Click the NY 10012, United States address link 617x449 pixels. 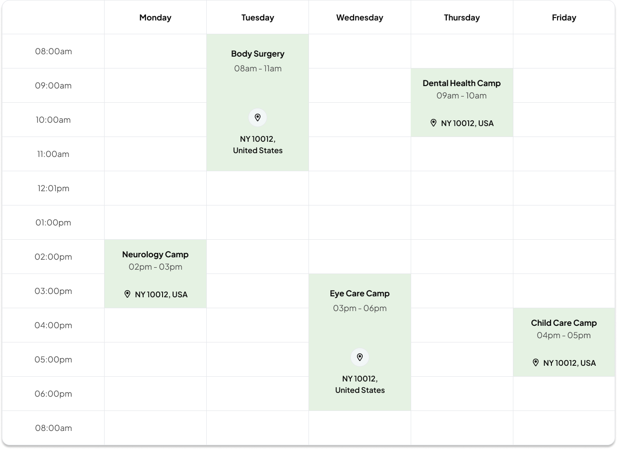257,145
